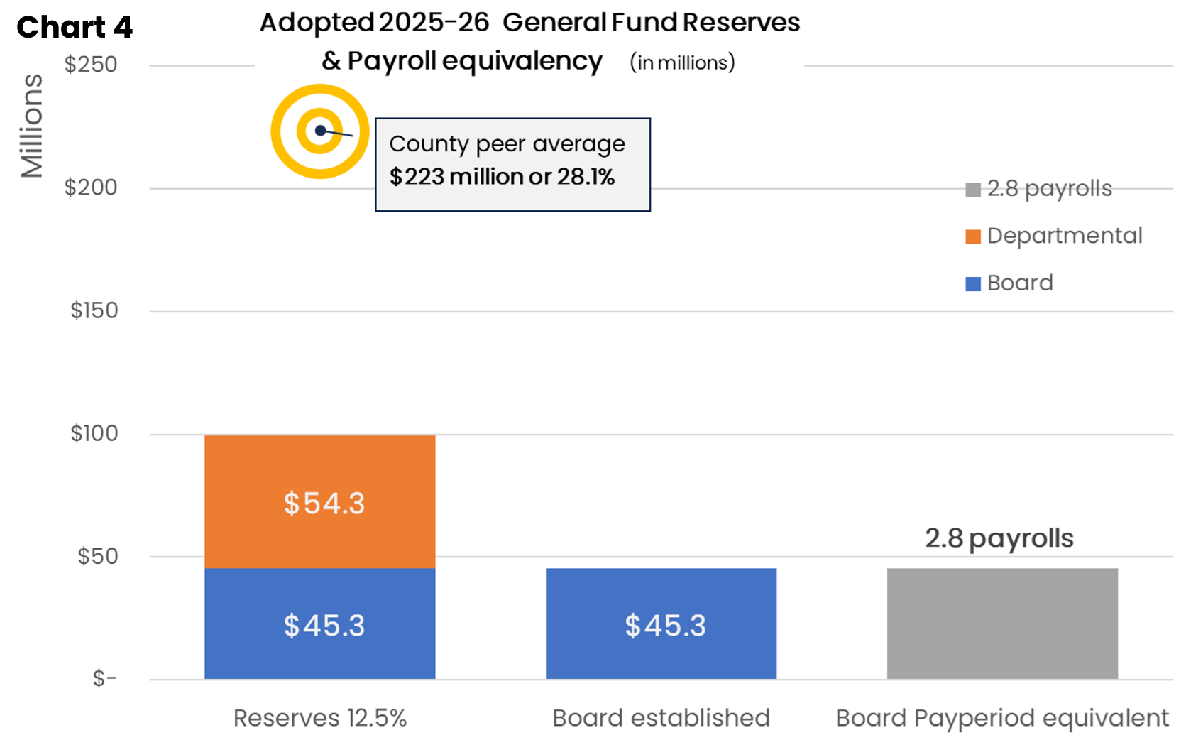Click the Board established axis label
1186x740 pixels.
pos(661,718)
